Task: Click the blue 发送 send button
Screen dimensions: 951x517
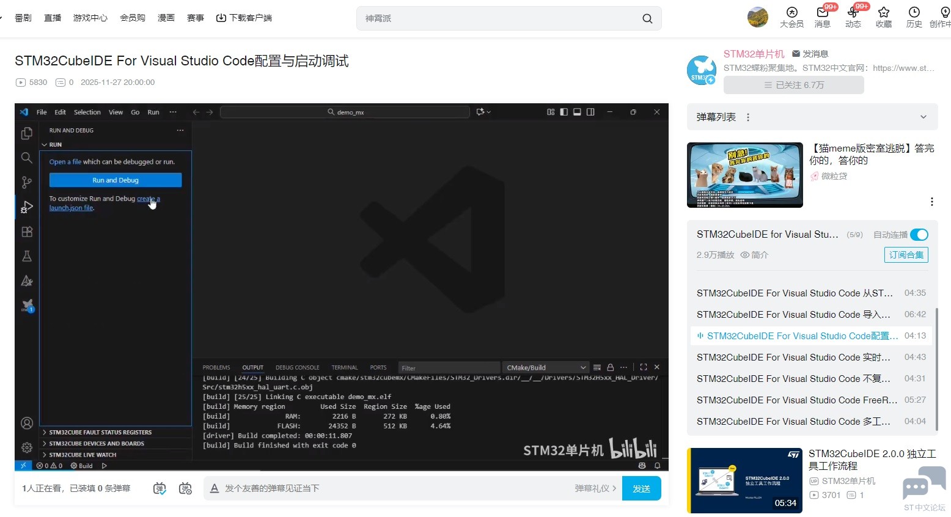Action: [x=641, y=488]
